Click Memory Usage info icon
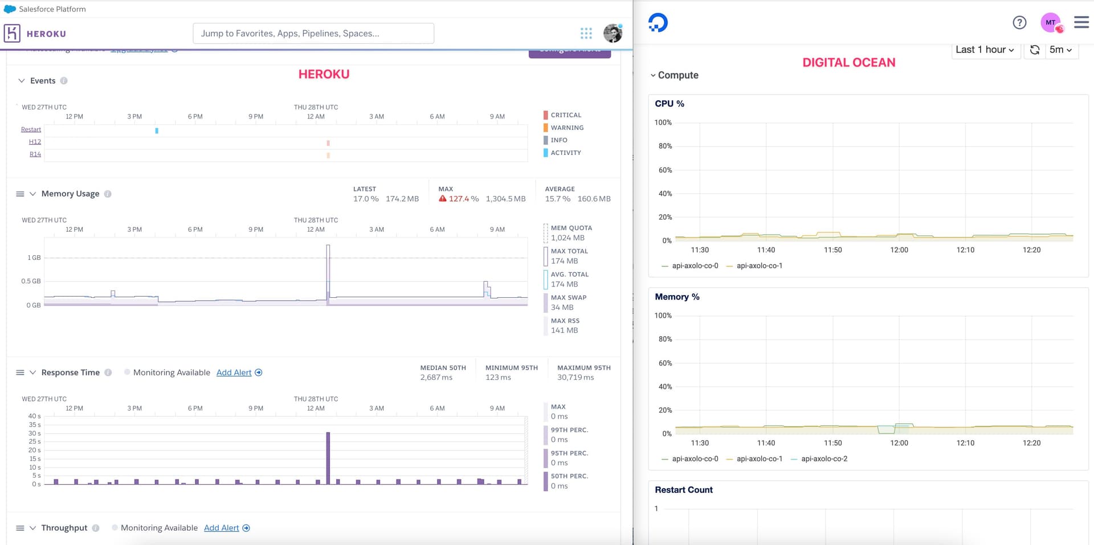 pos(108,194)
